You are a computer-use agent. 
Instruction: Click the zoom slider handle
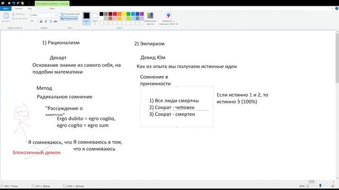[320, 186]
